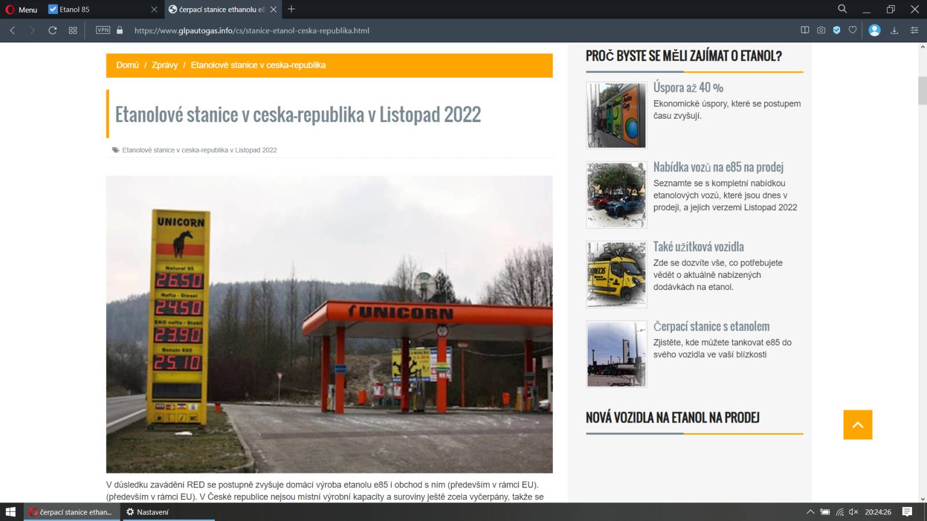This screenshot has width=927, height=521.
Task: Open reader view book icon
Action: [805, 30]
